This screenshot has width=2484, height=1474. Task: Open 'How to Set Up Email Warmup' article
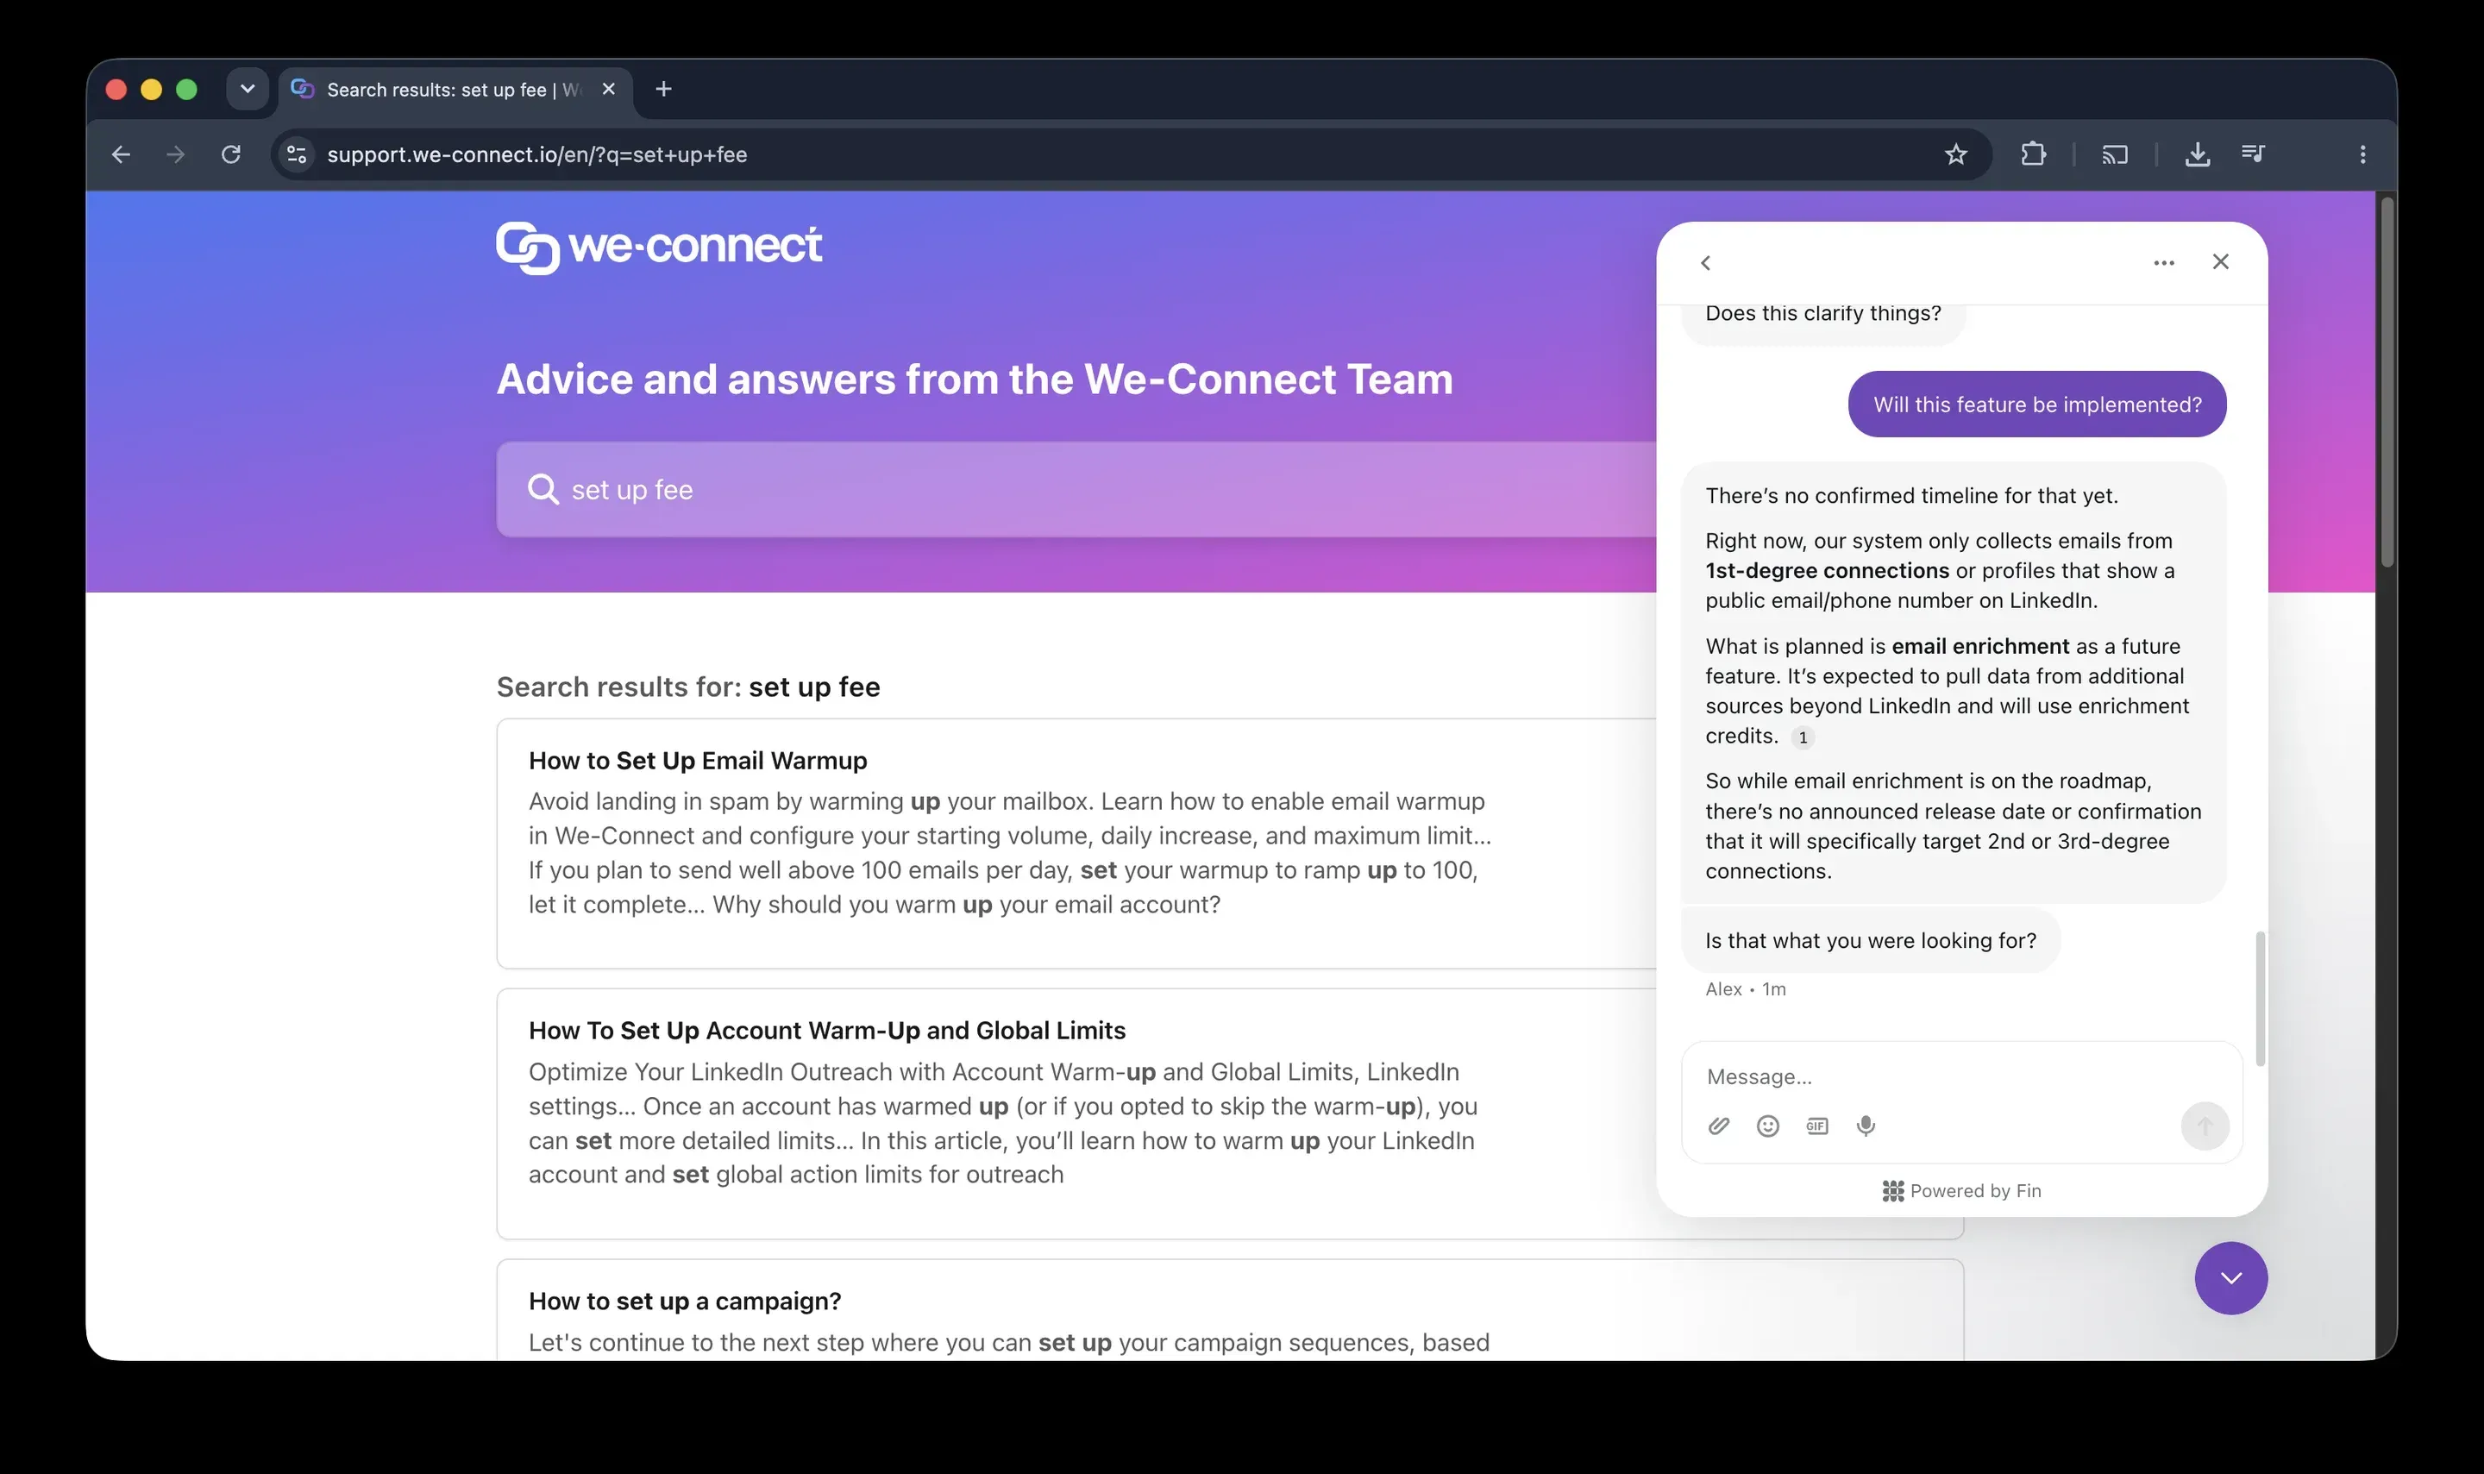(x=697, y=761)
